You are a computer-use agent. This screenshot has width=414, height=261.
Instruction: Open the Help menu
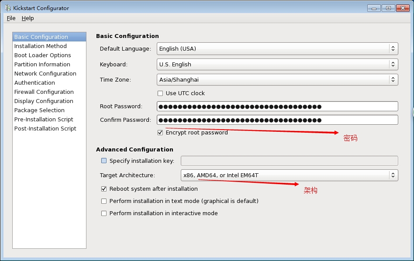[28, 18]
